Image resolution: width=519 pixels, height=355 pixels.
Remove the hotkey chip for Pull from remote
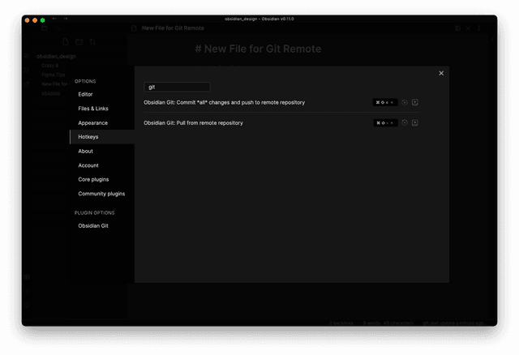pyautogui.click(x=392, y=123)
